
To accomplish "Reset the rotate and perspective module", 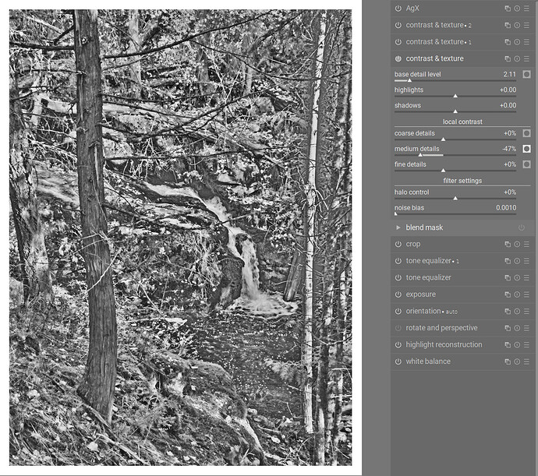I will tap(517, 328).
